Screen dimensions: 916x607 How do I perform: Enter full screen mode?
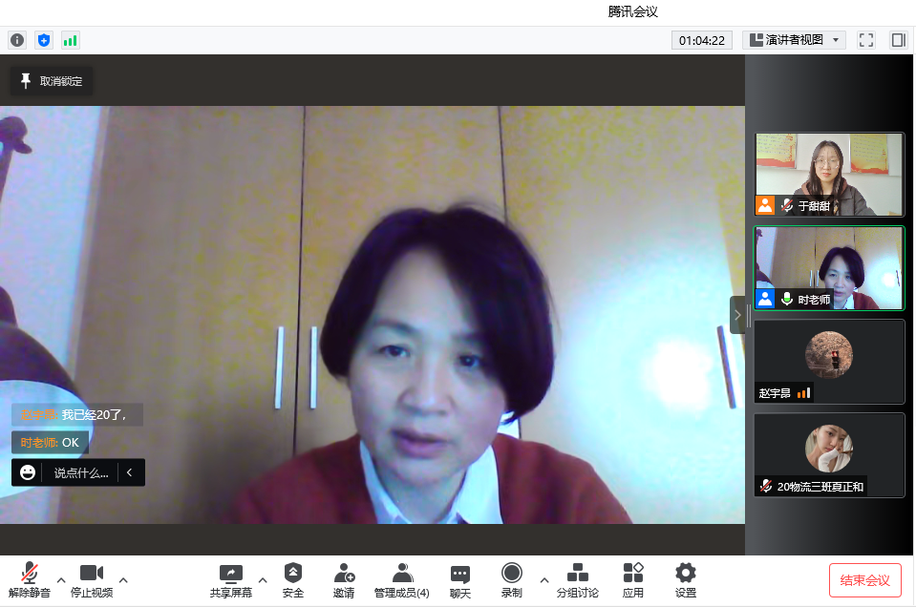866,40
